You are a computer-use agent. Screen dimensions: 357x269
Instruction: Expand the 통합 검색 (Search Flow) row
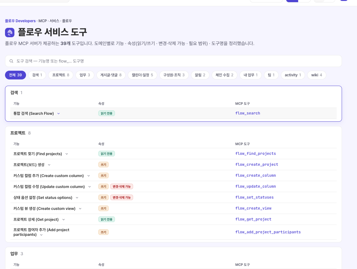(x=59, y=114)
